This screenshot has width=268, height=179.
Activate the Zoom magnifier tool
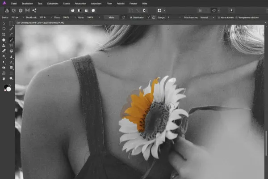[11, 79]
